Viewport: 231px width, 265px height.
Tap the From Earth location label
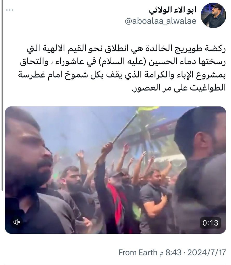click(138, 253)
